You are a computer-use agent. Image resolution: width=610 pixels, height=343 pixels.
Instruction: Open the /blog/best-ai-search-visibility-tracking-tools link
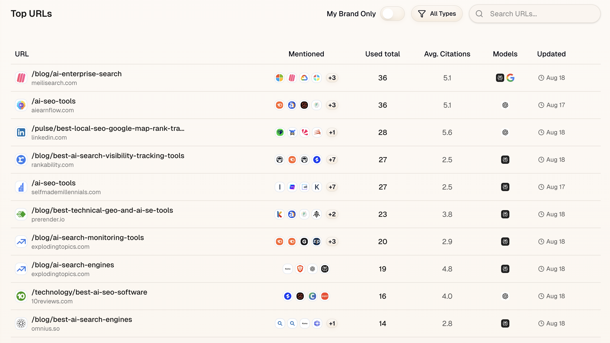click(x=108, y=156)
